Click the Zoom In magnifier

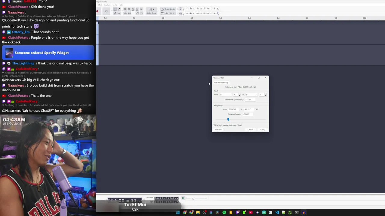pyautogui.click(x=125, y=9)
